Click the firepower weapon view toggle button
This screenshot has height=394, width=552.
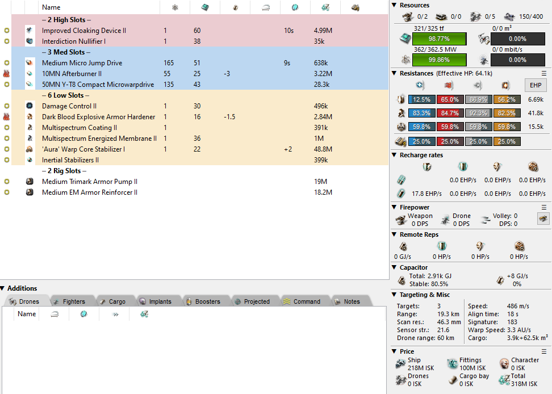(543, 218)
